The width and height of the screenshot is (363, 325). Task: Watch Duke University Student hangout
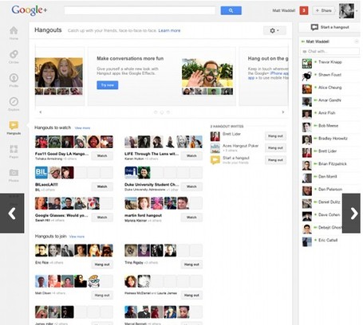click(x=191, y=186)
